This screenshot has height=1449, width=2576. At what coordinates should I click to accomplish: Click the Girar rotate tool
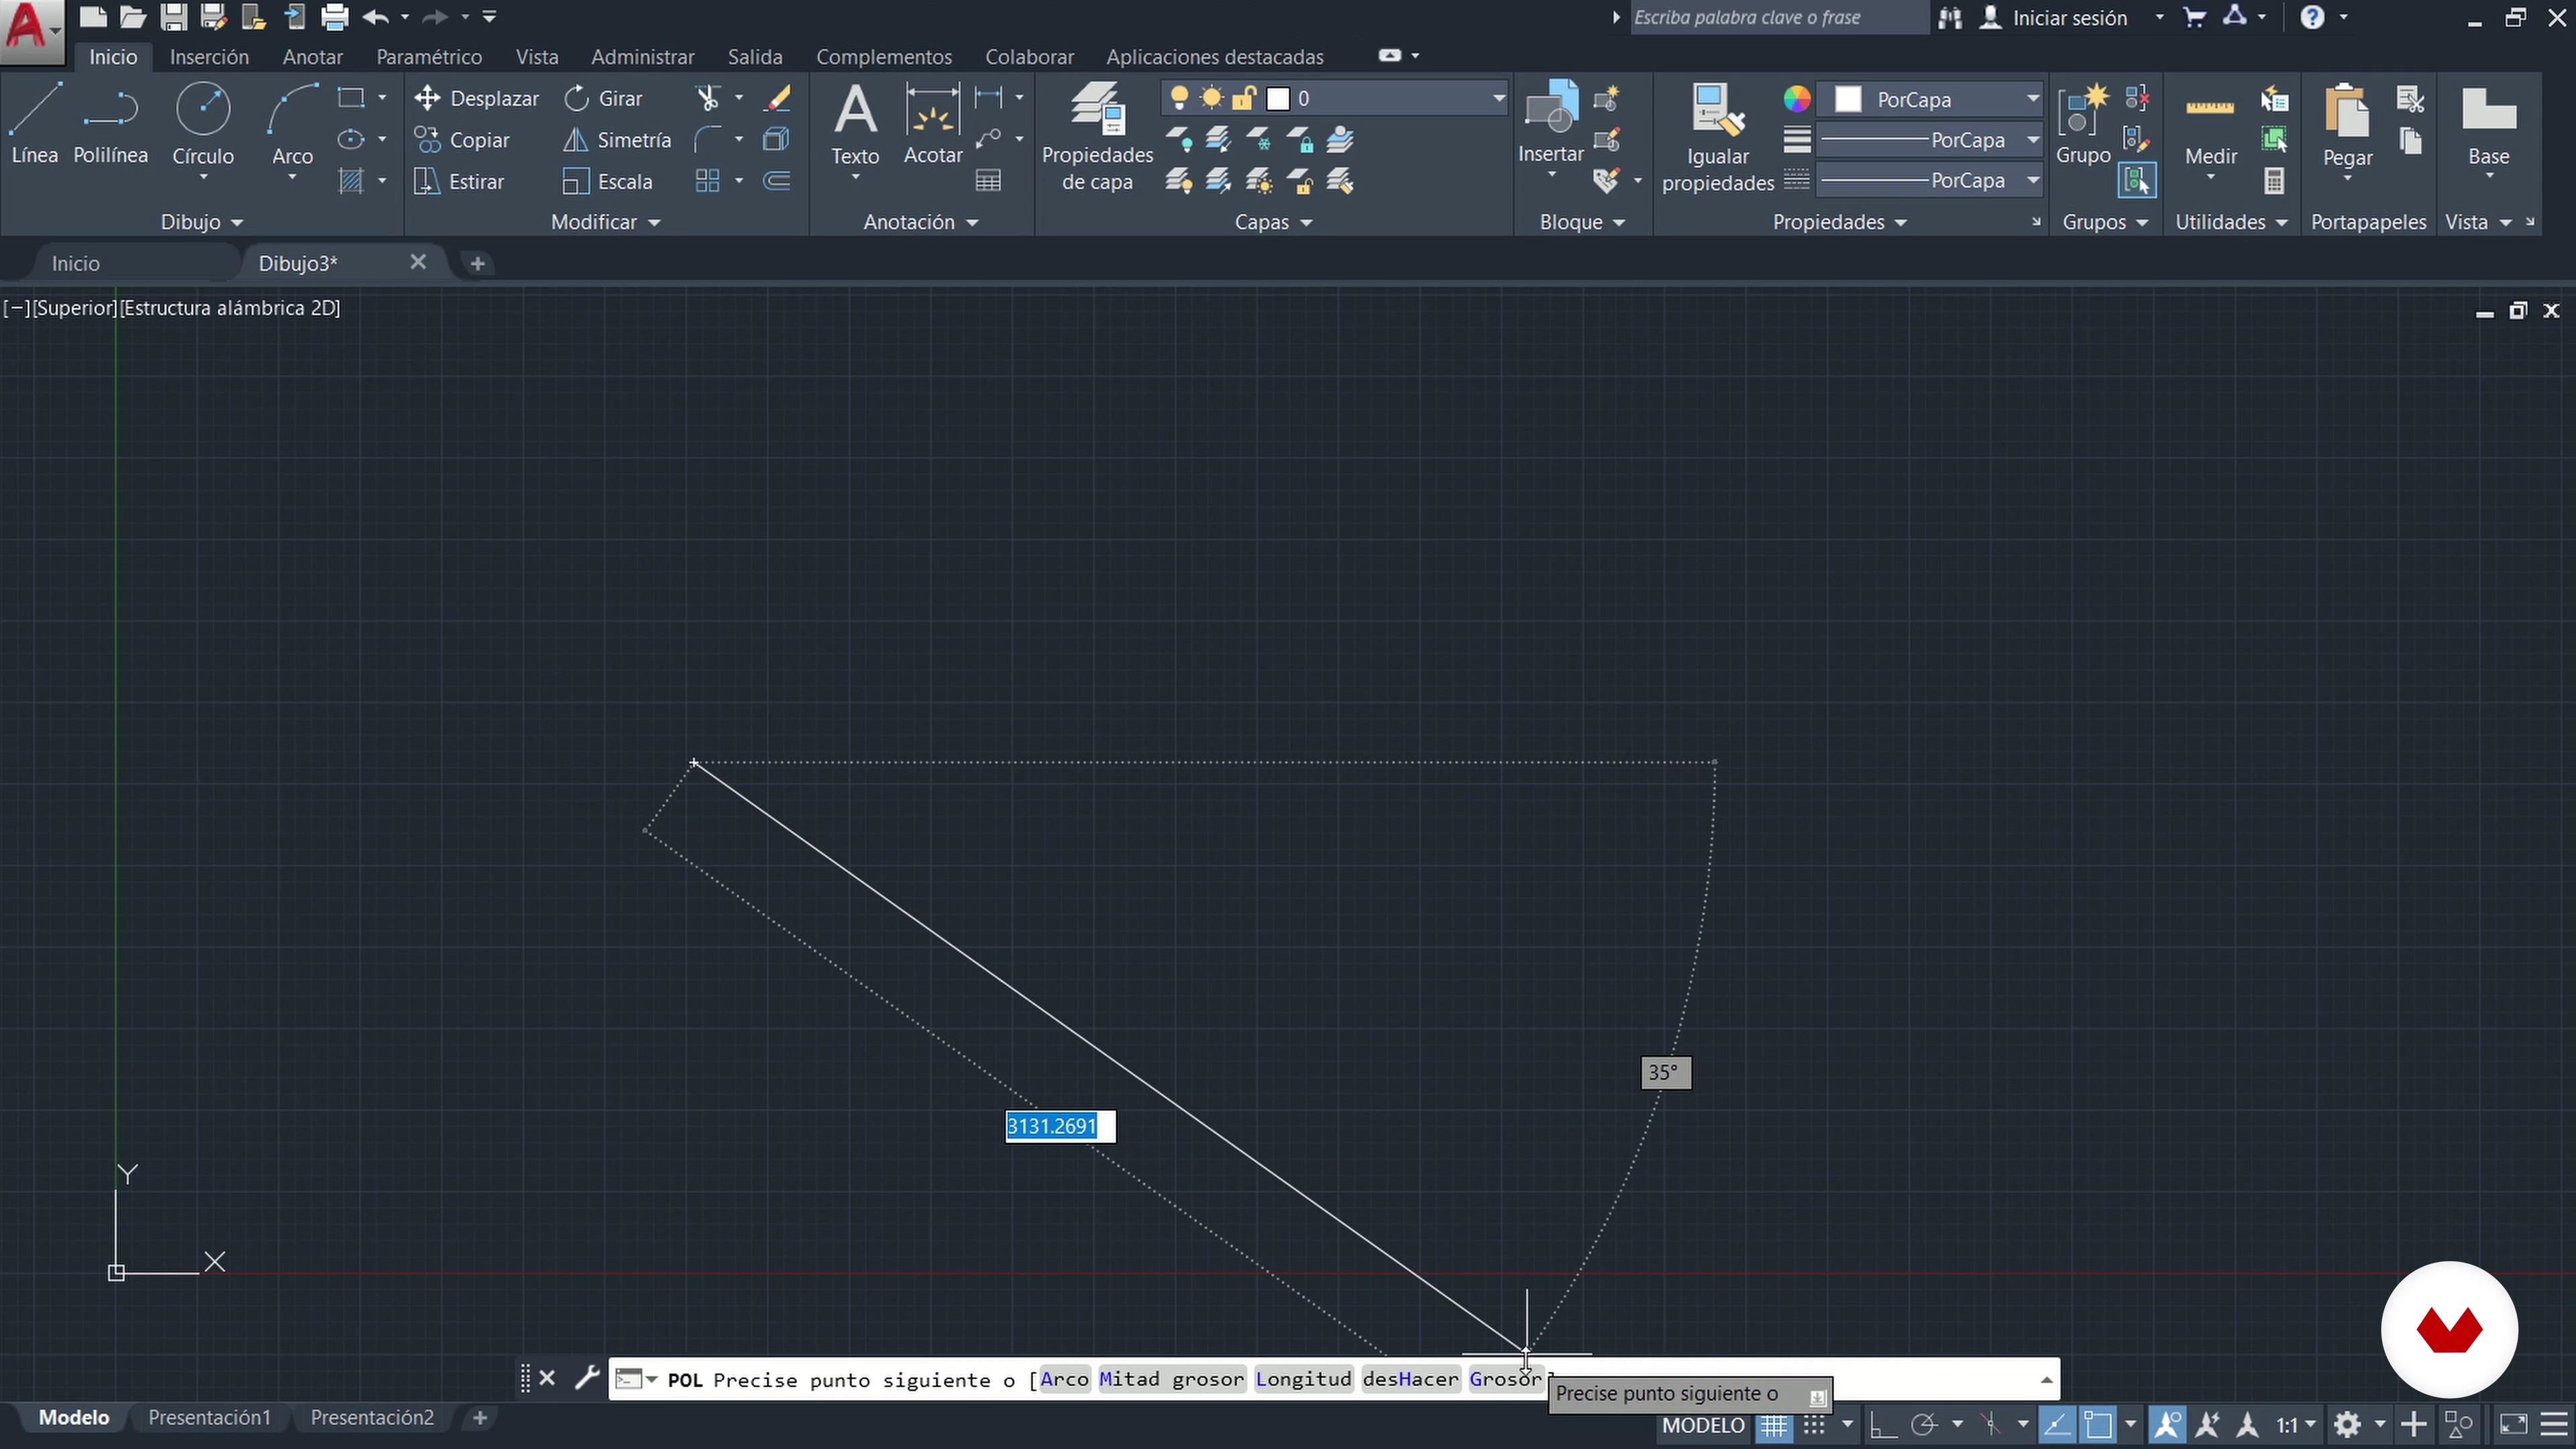[x=603, y=98]
